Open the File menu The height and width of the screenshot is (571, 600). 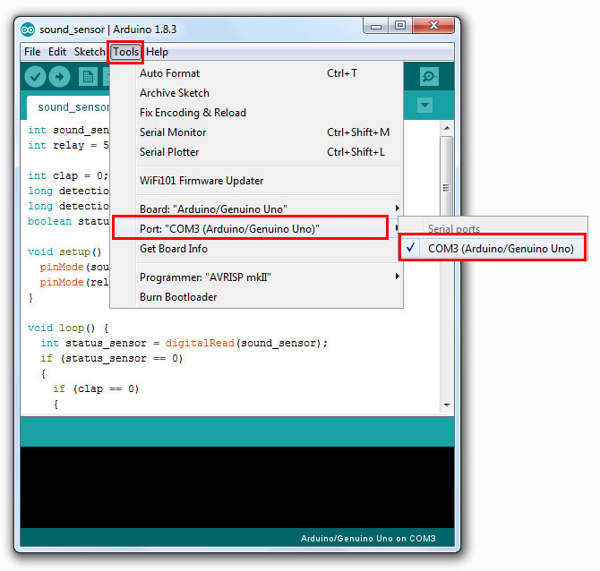coord(32,52)
